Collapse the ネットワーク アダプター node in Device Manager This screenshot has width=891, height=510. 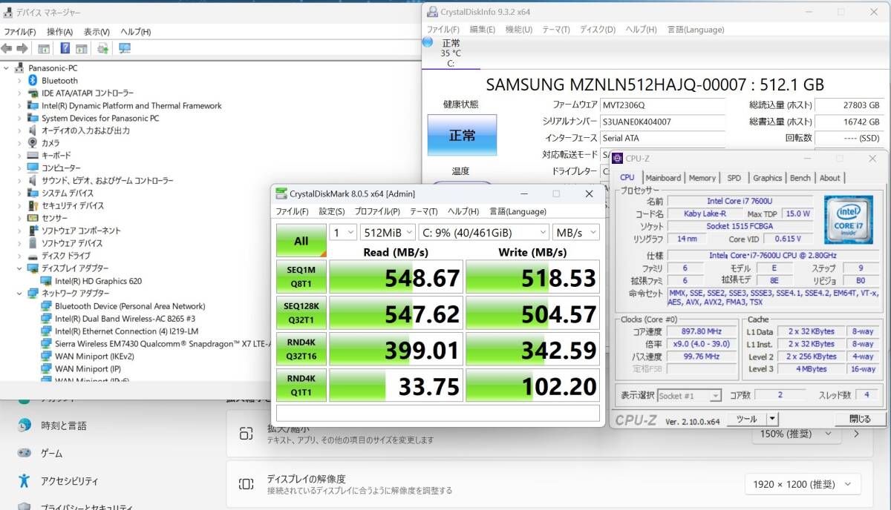[18, 293]
